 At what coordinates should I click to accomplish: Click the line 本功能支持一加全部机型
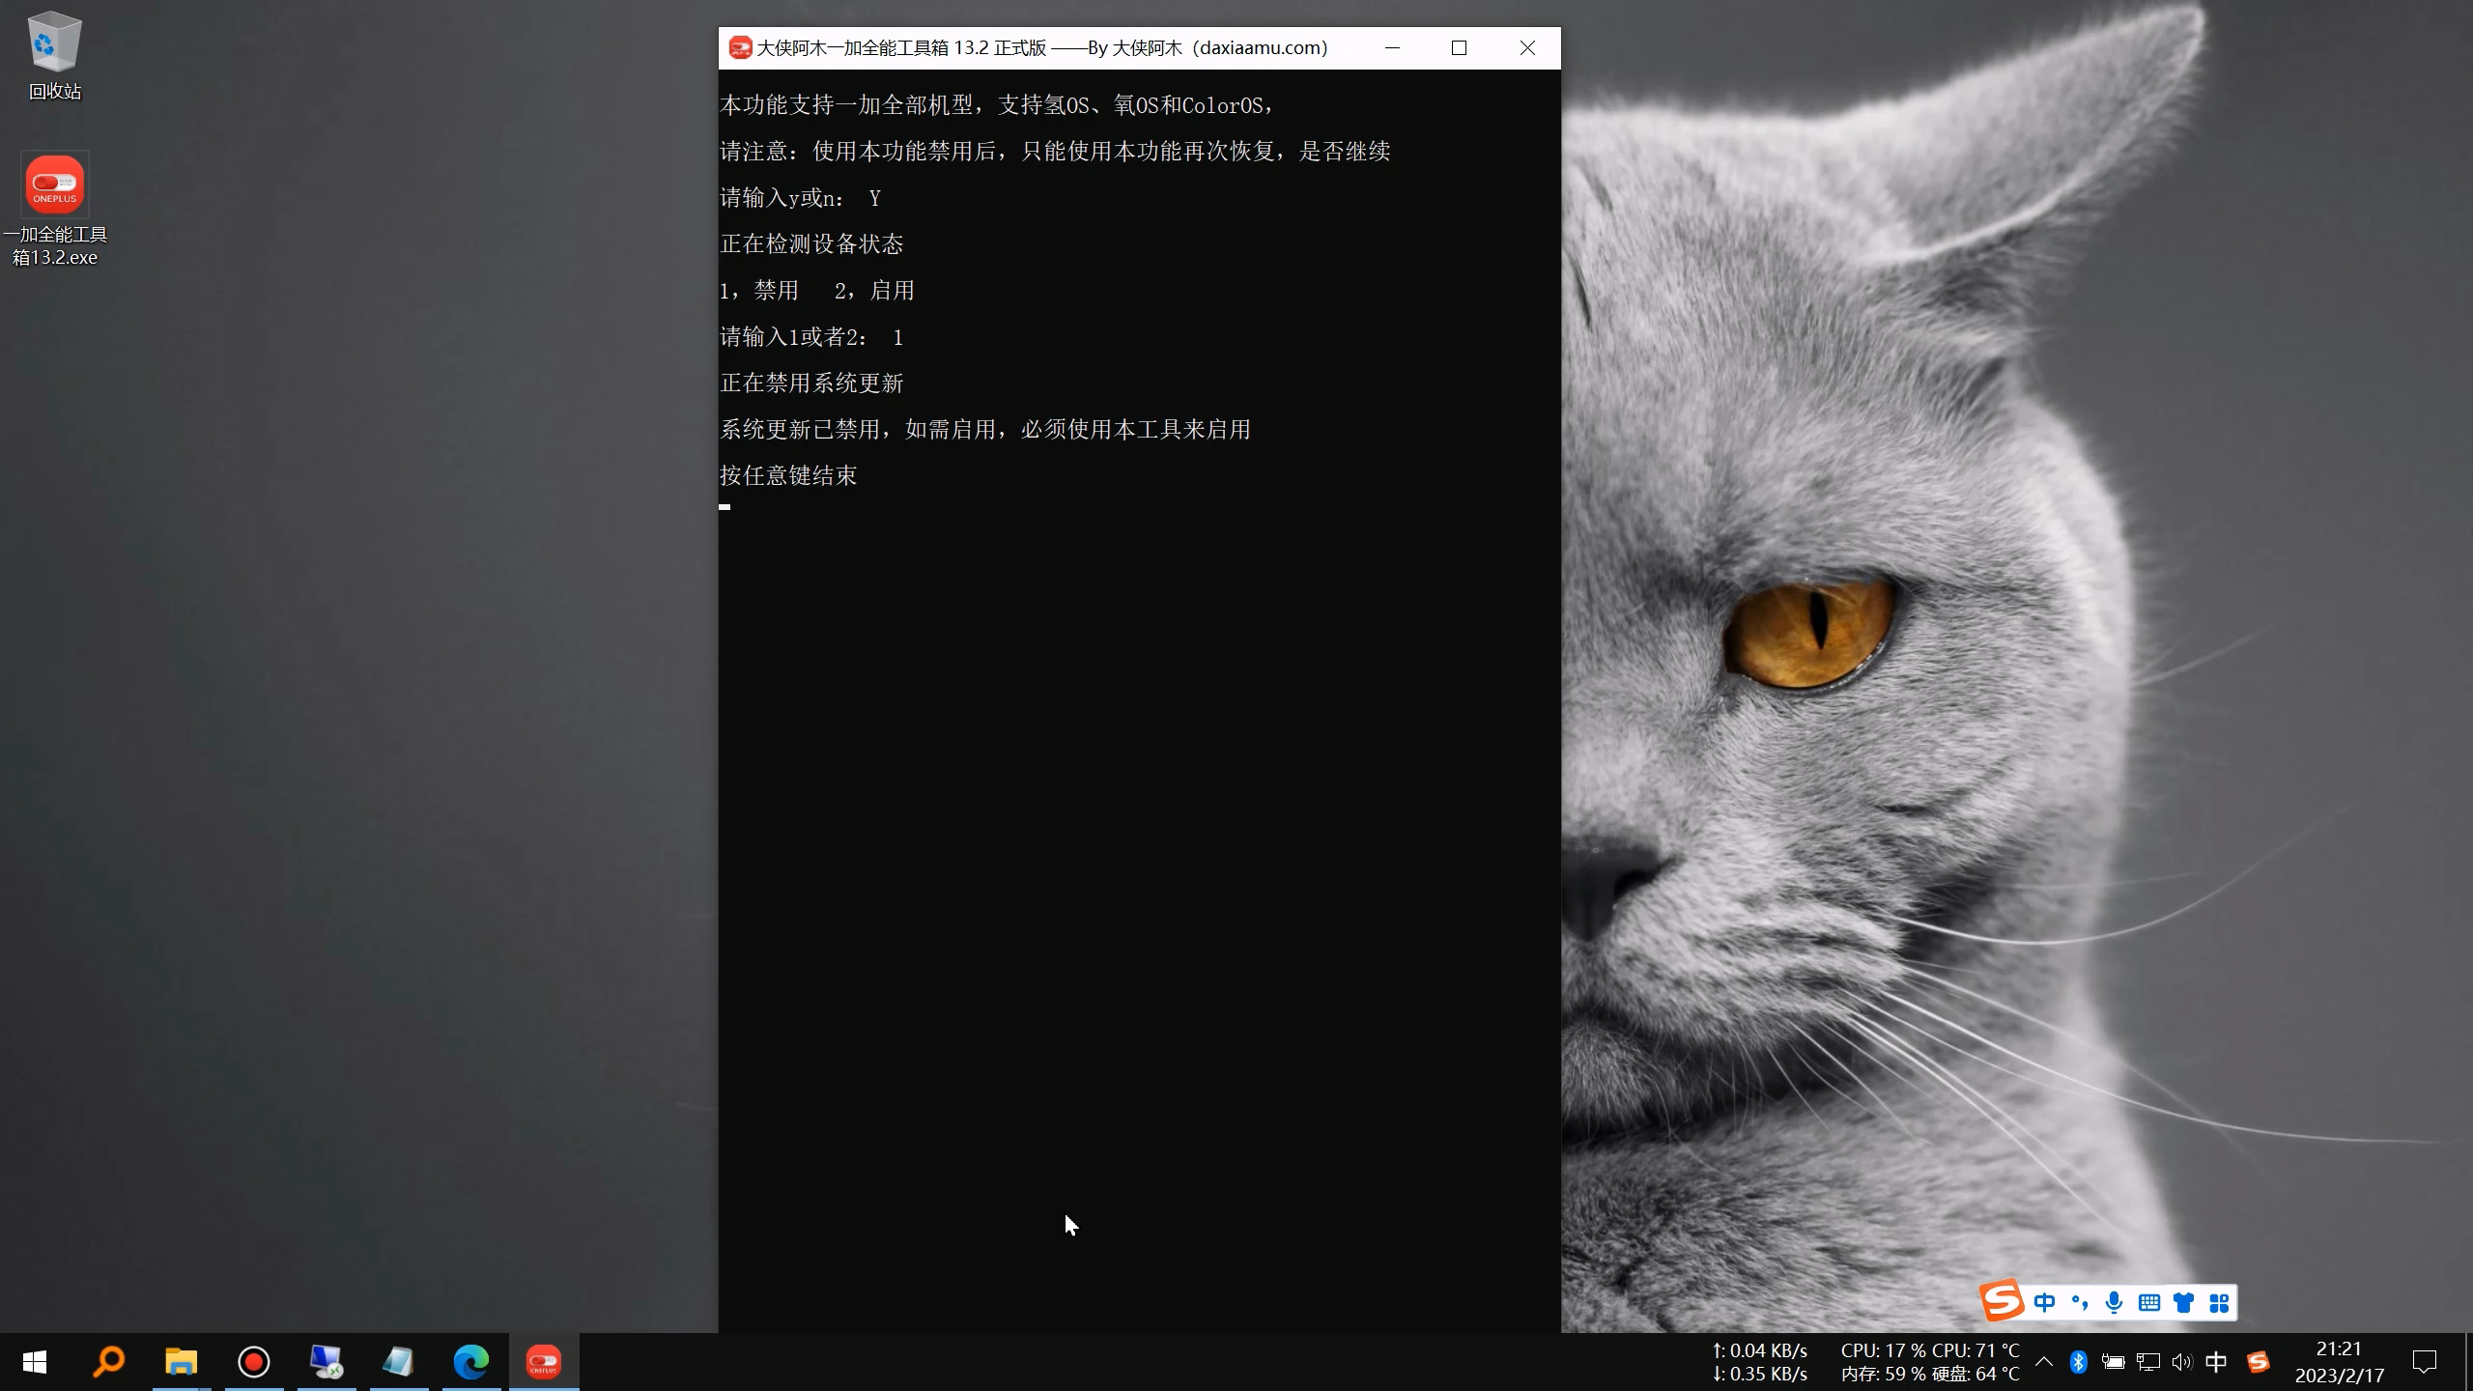click(998, 105)
